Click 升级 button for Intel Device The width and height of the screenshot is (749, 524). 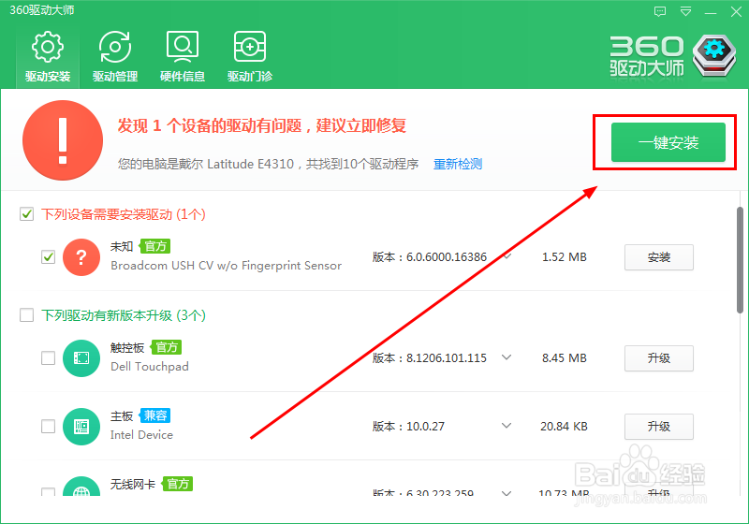(x=659, y=427)
